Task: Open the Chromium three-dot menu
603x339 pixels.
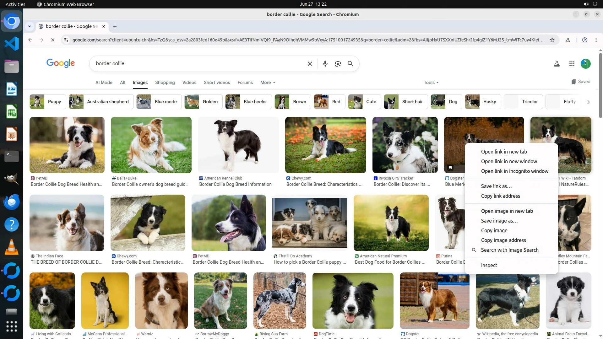Action: 596,40
